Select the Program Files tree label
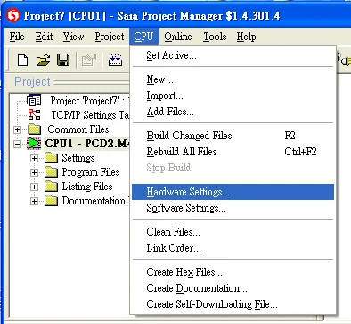 point(91,172)
